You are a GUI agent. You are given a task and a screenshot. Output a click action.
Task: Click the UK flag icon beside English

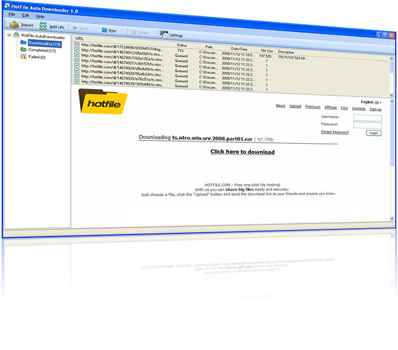(377, 102)
